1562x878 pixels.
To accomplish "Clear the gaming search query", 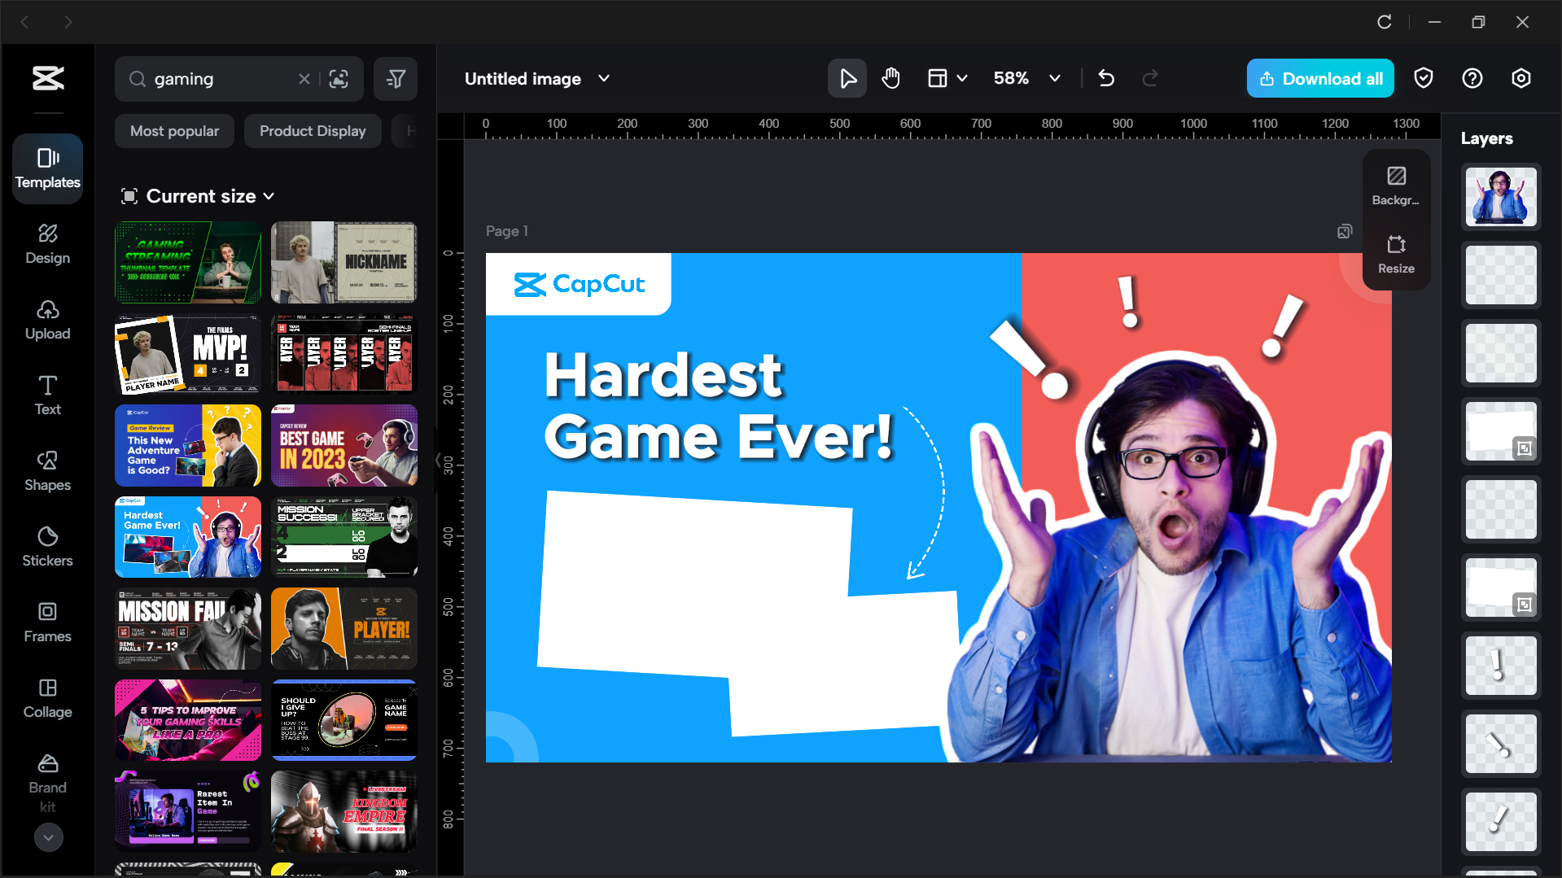I will tap(304, 78).
